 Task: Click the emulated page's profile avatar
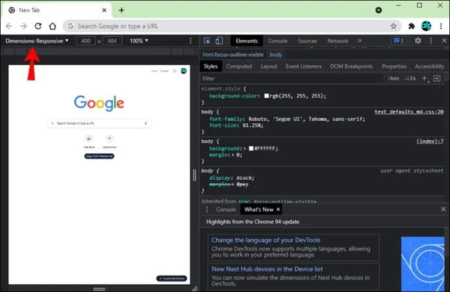click(x=184, y=70)
